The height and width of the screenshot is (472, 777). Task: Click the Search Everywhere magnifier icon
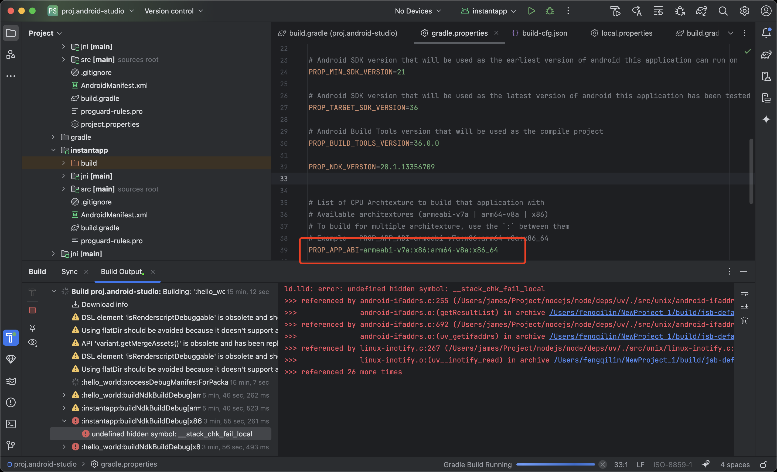pyautogui.click(x=723, y=11)
